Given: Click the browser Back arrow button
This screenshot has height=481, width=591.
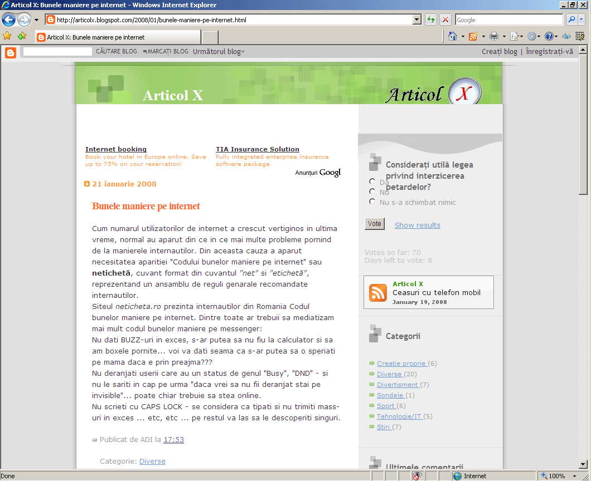Looking at the screenshot, I should coord(8,20).
